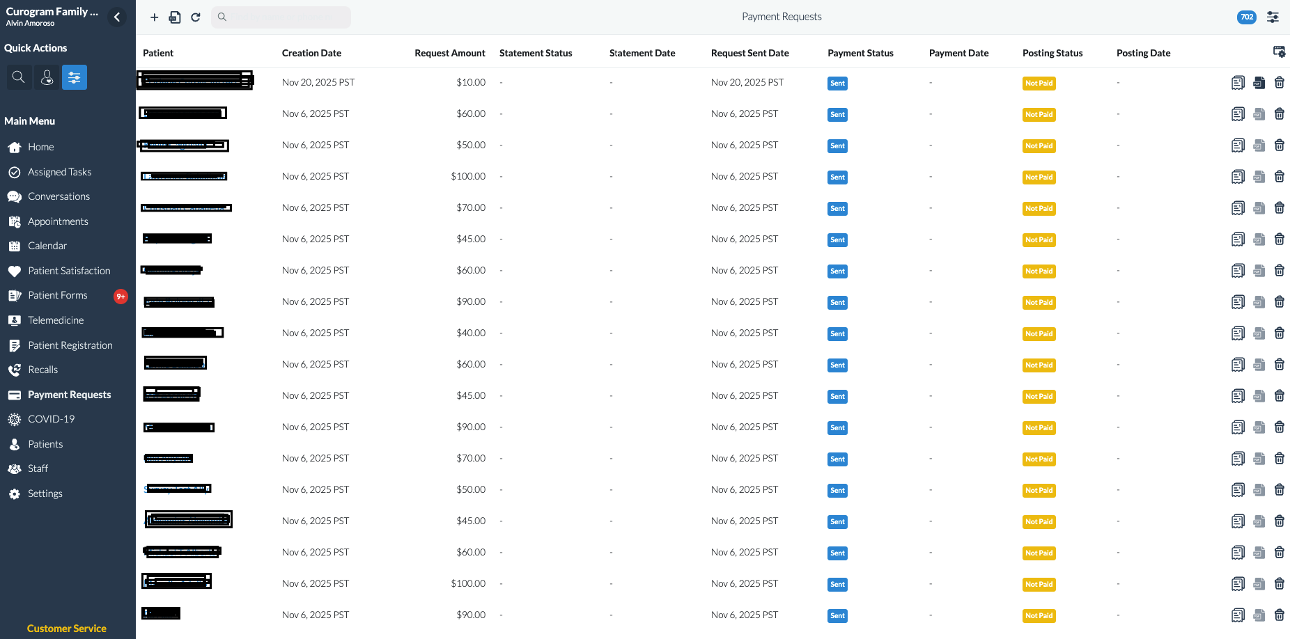1290x639 pixels.
Task: Collapse the sidebar with the chevron arrow
Action: click(117, 17)
